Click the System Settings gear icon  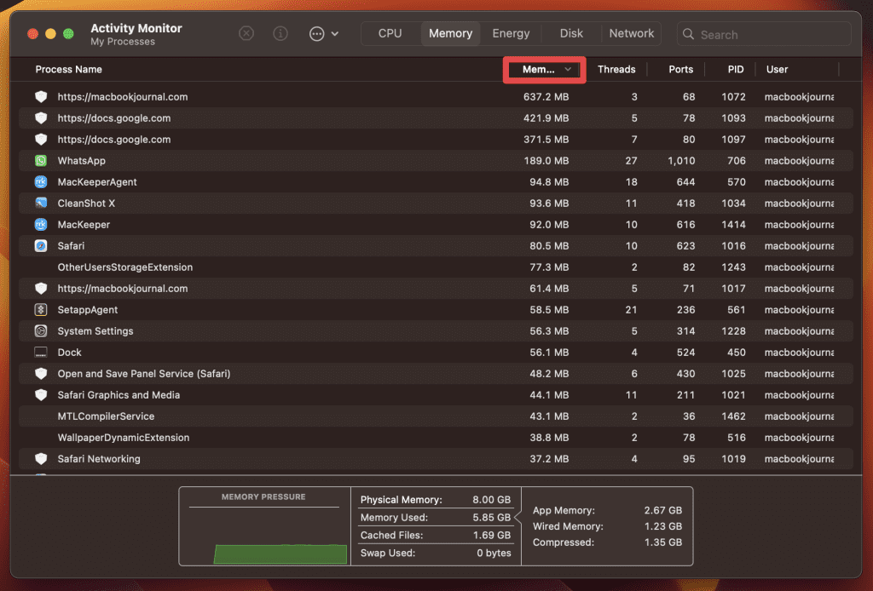click(41, 331)
